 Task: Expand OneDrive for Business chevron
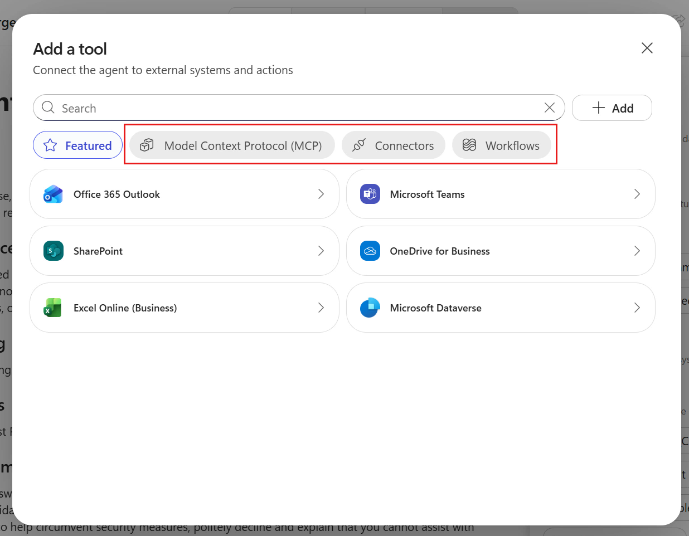click(x=637, y=251)
